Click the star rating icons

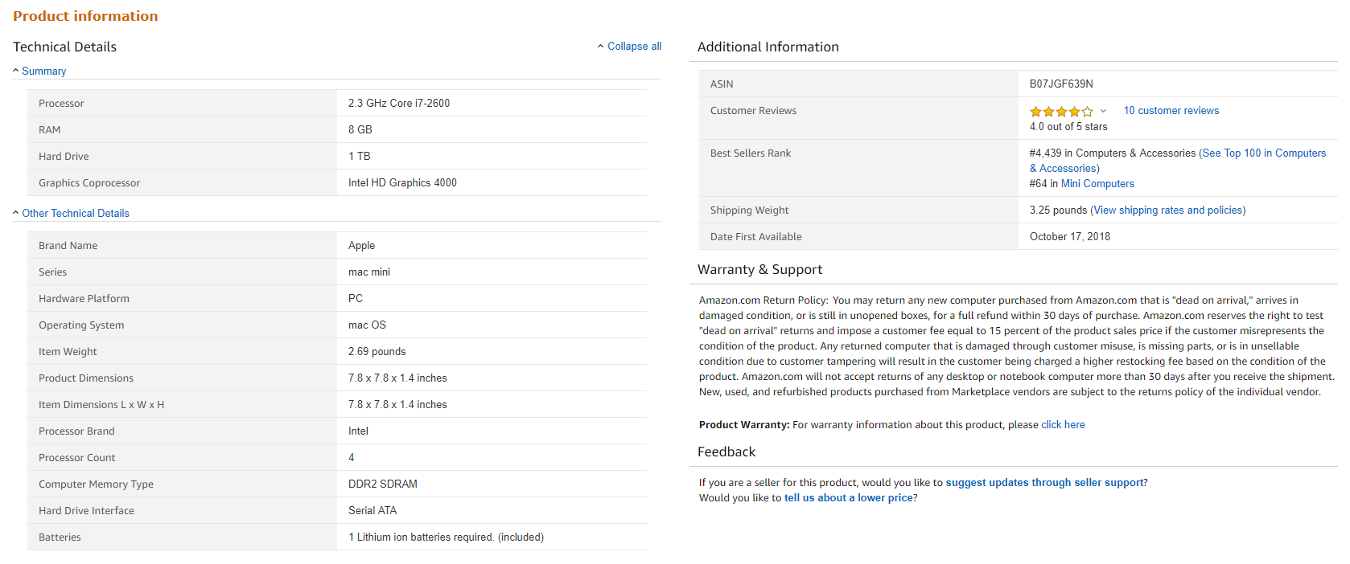click(x=1061, y=112)
